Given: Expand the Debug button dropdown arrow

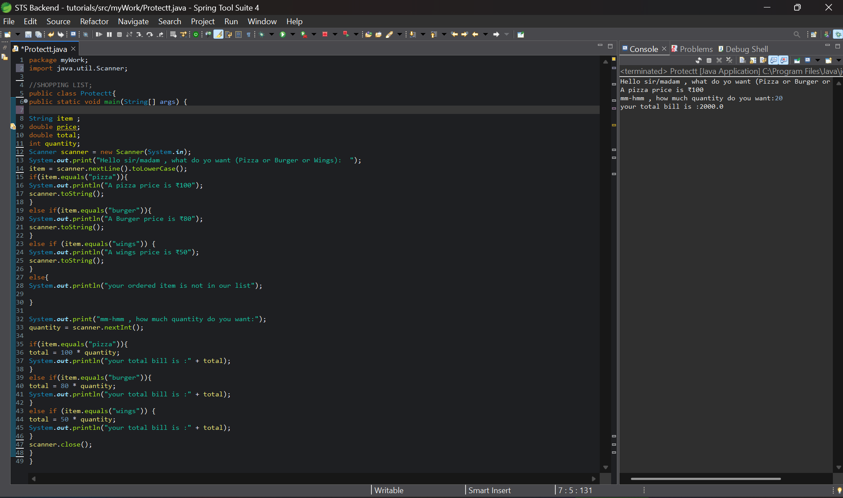Looking at the screenshot, I should point(271,35).
